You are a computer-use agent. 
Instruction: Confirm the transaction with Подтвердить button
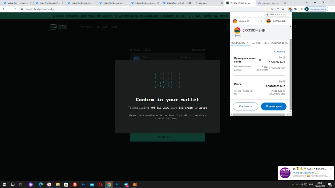pos(274,106)
